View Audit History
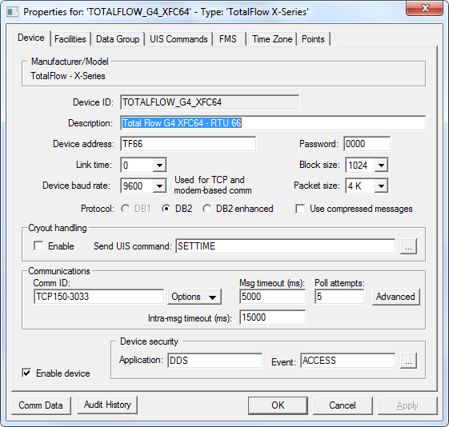449x427 pixels. tap(107, 405)
